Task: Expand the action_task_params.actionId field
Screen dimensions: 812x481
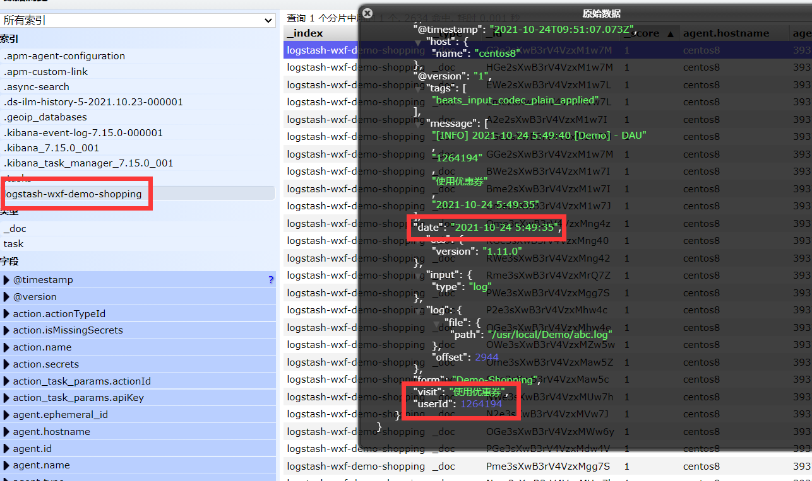Action: pos(7,381)
